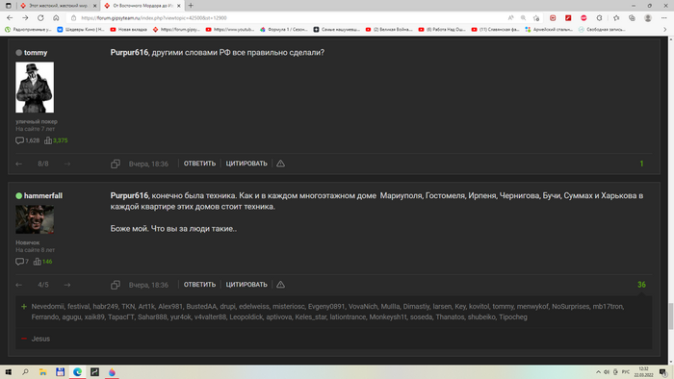Open the browser home page
674x379 pixels.
click(x=56, y=18)
